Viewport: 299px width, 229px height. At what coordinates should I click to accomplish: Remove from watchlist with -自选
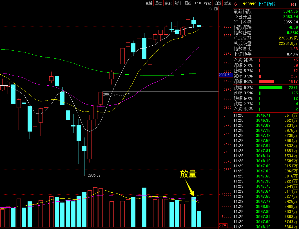tap(218, 3)
